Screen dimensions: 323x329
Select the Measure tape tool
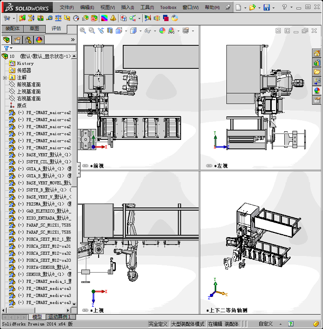49,18
